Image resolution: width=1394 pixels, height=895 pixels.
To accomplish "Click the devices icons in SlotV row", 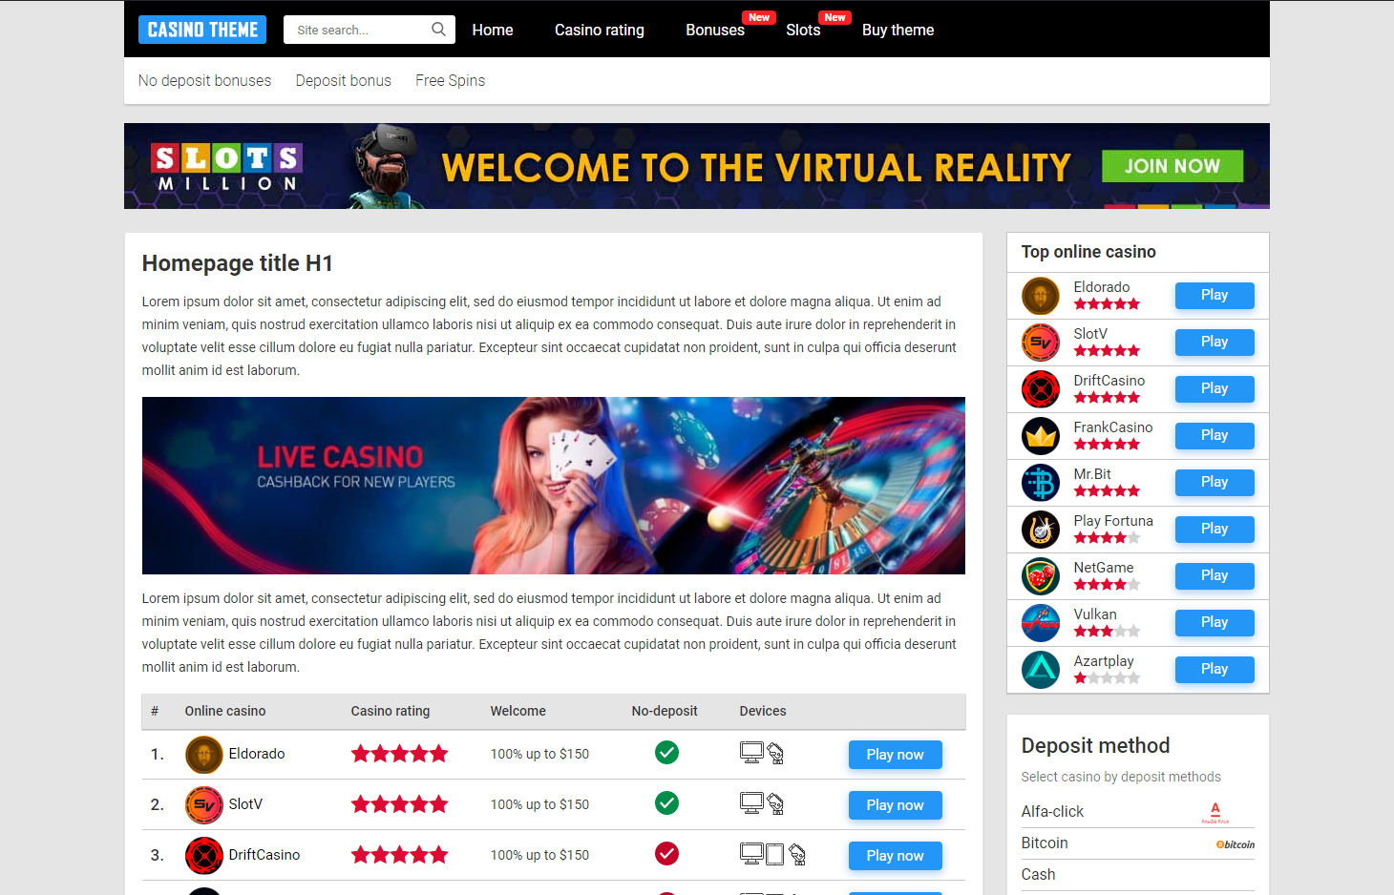I will point(762,804).
